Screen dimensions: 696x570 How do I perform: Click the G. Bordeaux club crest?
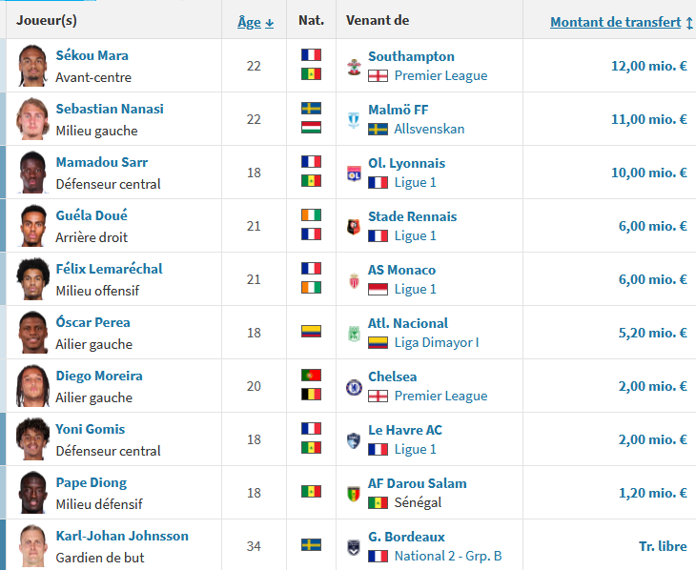pos(354,547)
